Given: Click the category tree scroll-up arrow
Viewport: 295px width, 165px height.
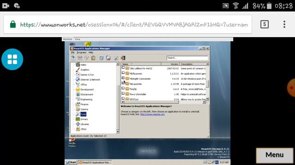Looking at the screenshot, I should click(118, 64).
